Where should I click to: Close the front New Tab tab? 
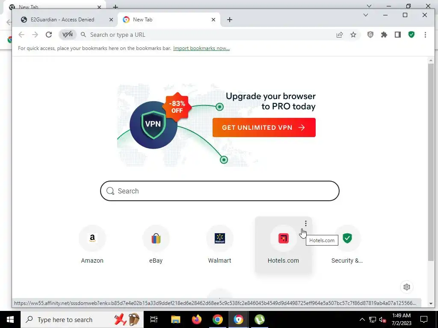click(x=213, y=20)
